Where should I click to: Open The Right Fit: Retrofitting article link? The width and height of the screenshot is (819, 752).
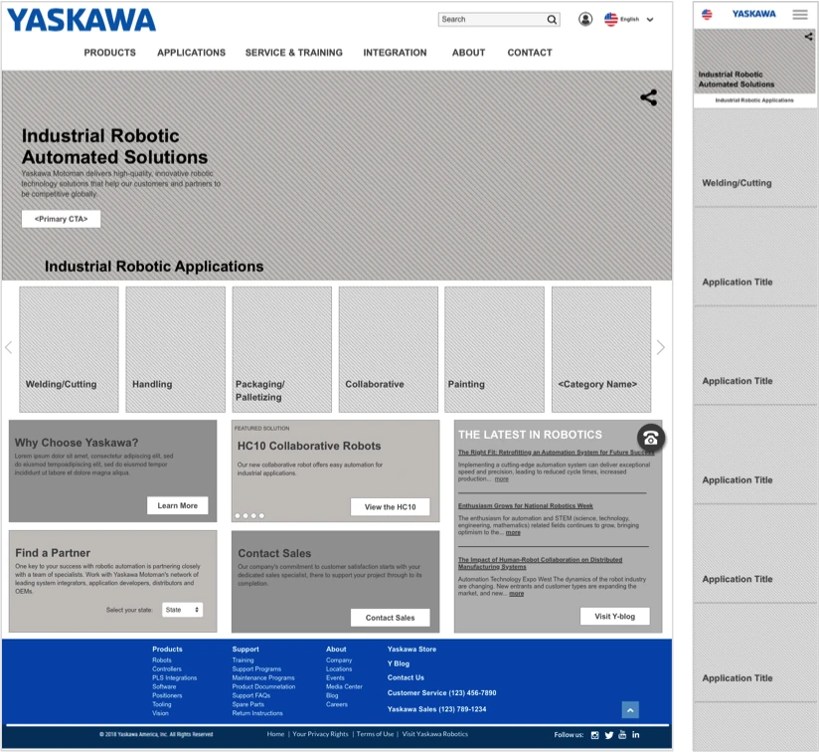(556, 452)
